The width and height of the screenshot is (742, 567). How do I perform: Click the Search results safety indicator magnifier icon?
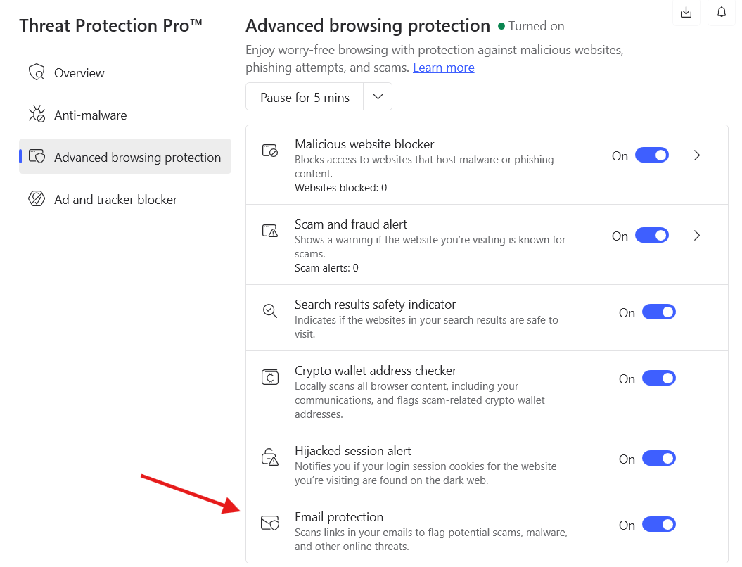(x=270, y=310)
